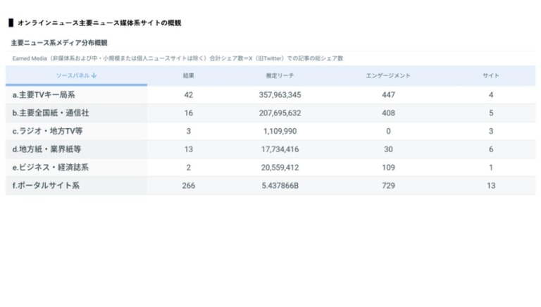Screen dimensions: 541x307
Task: Click the 主要ニュース系メディア分布概観 heading
Action: click(x=59, y=43)
